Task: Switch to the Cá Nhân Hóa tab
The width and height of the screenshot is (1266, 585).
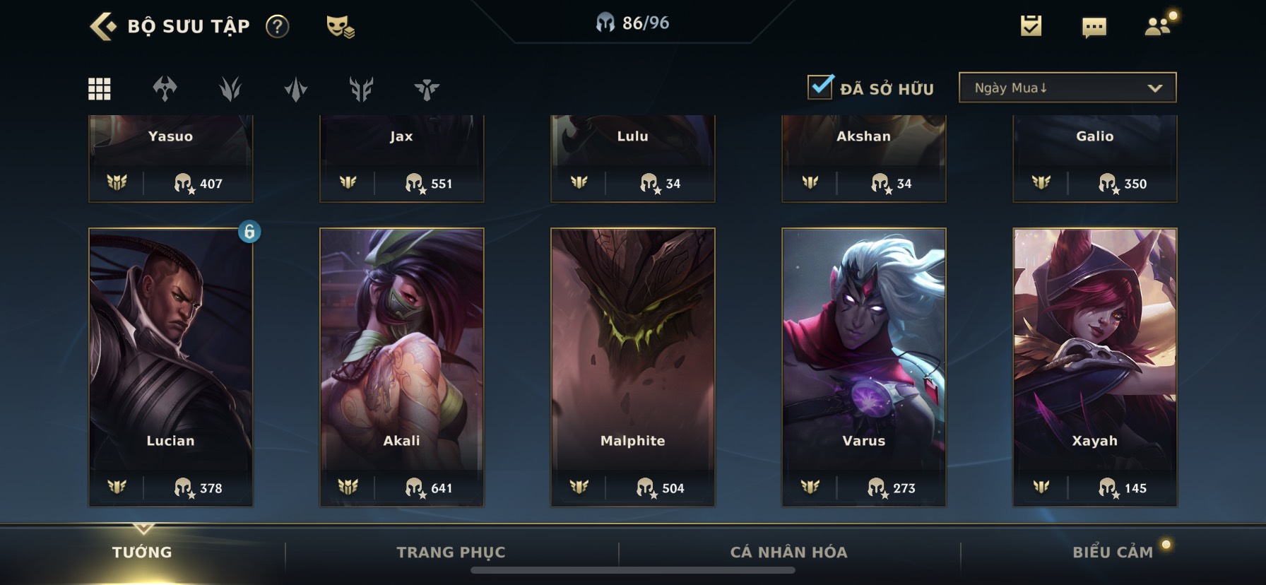Action: 788,552
